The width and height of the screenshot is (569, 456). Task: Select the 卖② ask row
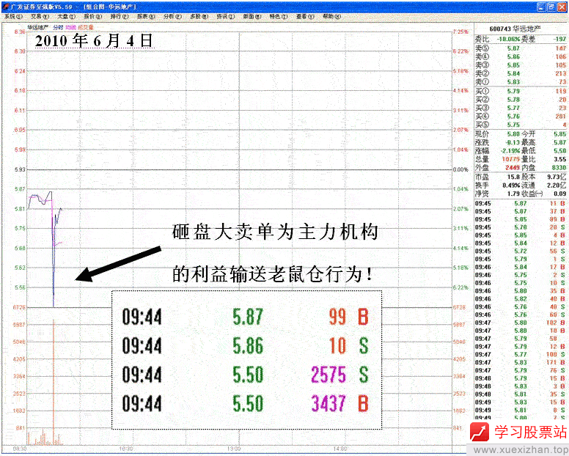(x=521, y=73)
